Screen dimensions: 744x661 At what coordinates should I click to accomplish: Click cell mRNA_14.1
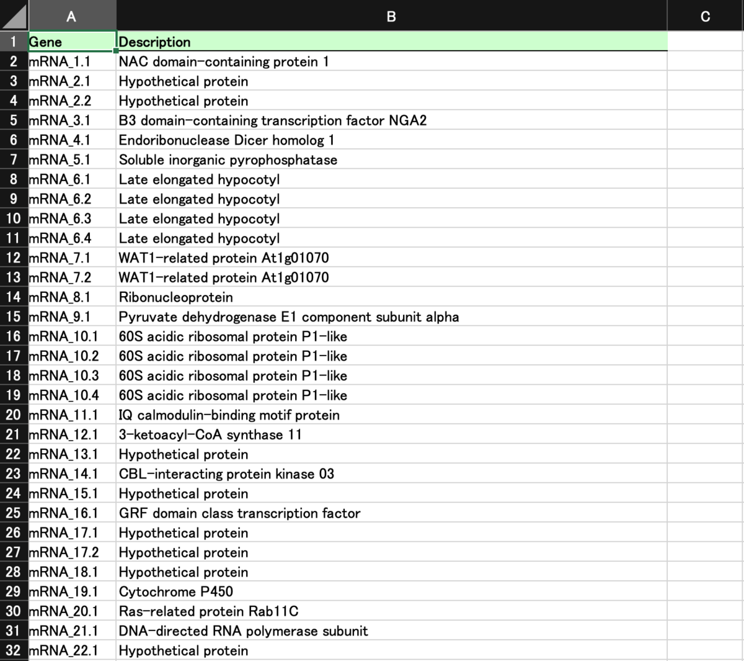click(72, 474)
